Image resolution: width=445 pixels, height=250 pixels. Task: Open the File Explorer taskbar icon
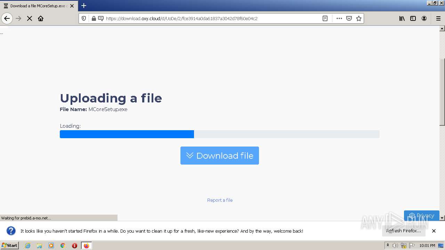pyautogui.click(x=39, y=245)
